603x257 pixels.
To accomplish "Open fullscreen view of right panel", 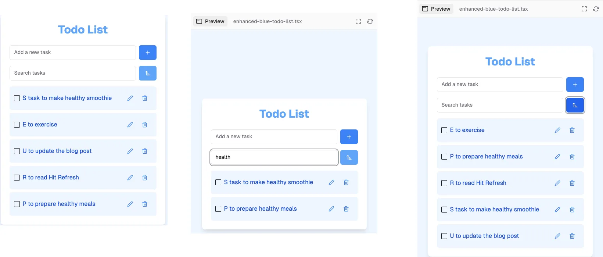I will pyautogui.click(x=584, y=9).
